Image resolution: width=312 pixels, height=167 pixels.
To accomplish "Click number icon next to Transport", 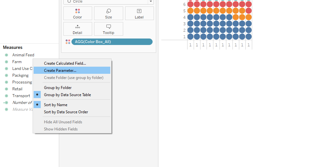I will (x=6, y=96).
